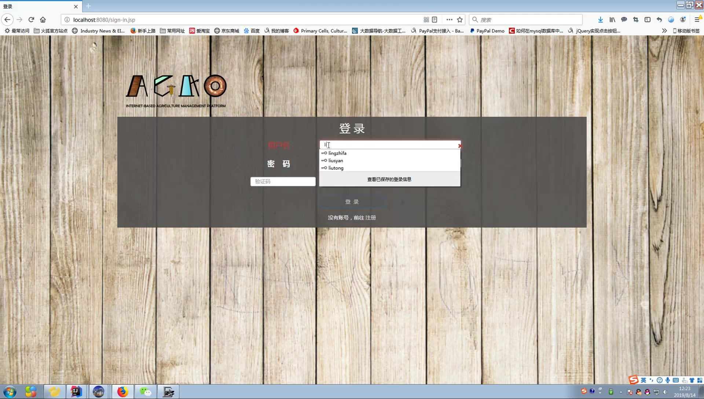Select saved login lingzhifa
Image resolution: width=704 pixels, height=399 pixels.
click(x=337, y=153)
